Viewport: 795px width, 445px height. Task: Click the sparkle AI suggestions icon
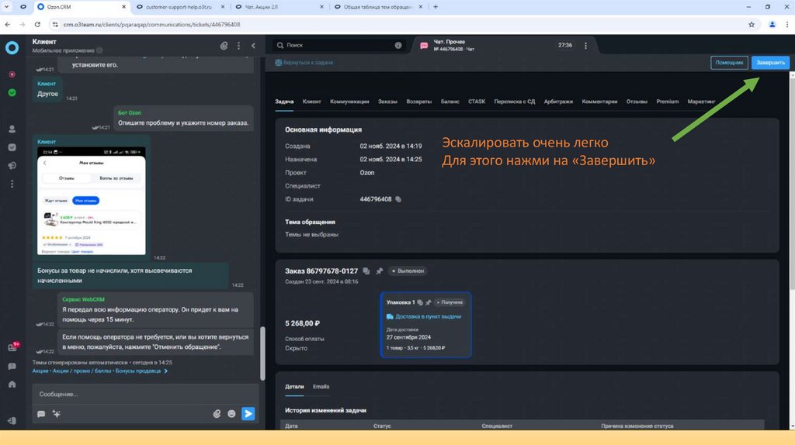coord(56,414)
